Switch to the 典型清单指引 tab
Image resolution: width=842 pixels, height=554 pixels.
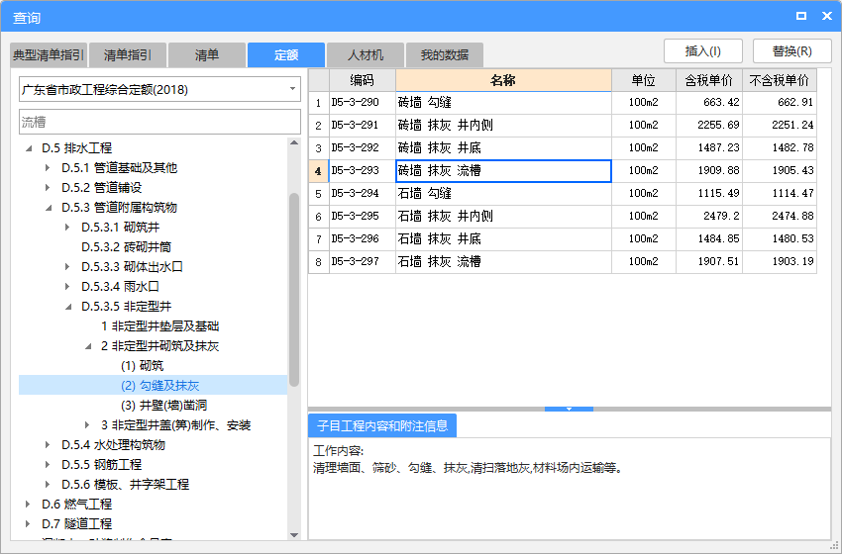tap(49, 54)
